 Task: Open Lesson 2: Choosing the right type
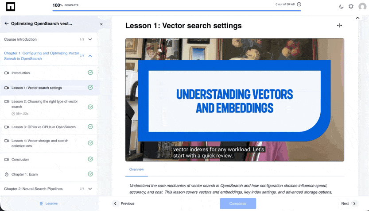(49, 107)
